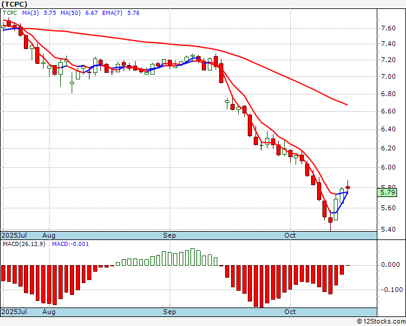Click the 6.00 price axis label
Image resolution: width=406 pixels, height=326 pixels.
point(389,167)
